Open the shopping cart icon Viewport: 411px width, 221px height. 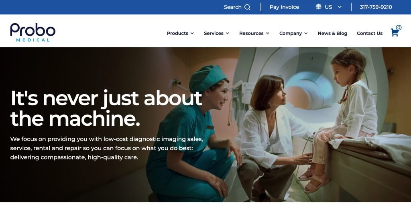coord(395,33)
